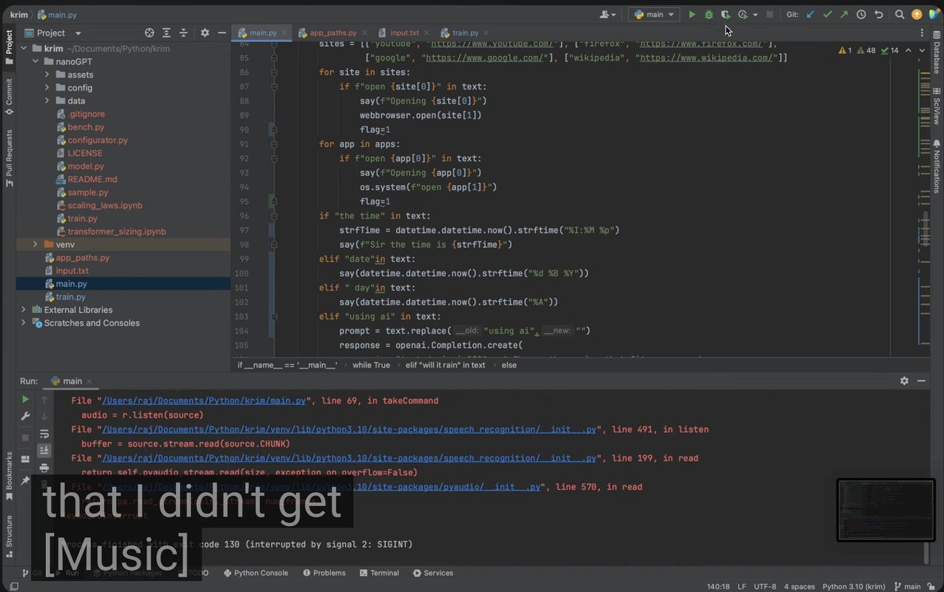
Task: Minimize the Run tool window
Action: (x=921, y=380)
